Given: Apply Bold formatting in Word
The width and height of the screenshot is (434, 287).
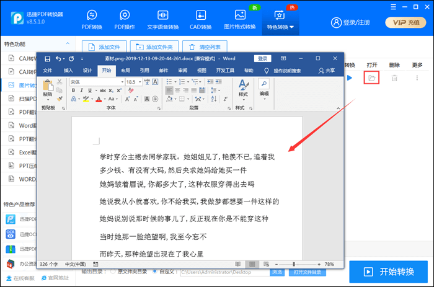Looking at the screenshot, I should tap(73, 91).
